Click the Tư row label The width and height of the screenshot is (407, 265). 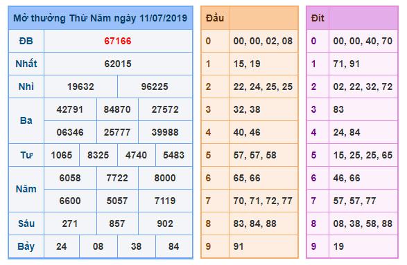[26, 155]
